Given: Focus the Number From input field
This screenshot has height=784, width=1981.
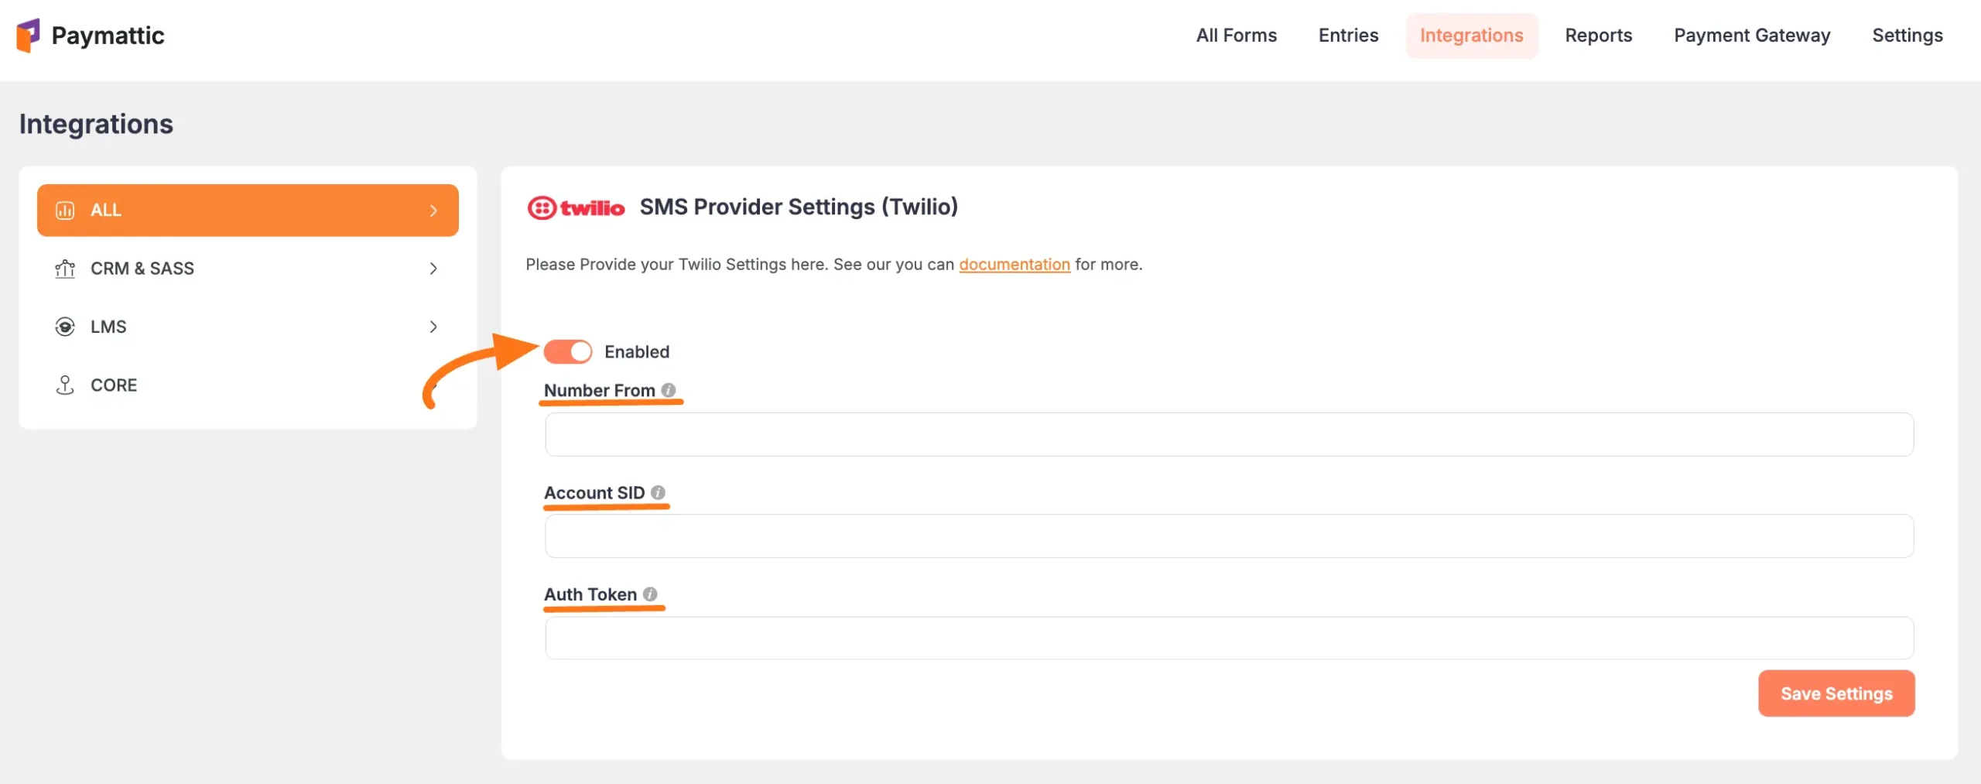Looking at the screenshot, I should [x=1229, y=434].
